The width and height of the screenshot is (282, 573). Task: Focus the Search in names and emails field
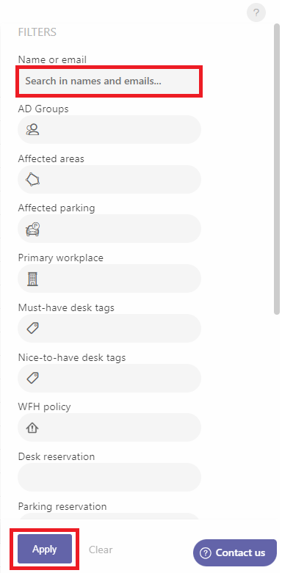pyautogui.click(x=109, y=81)
